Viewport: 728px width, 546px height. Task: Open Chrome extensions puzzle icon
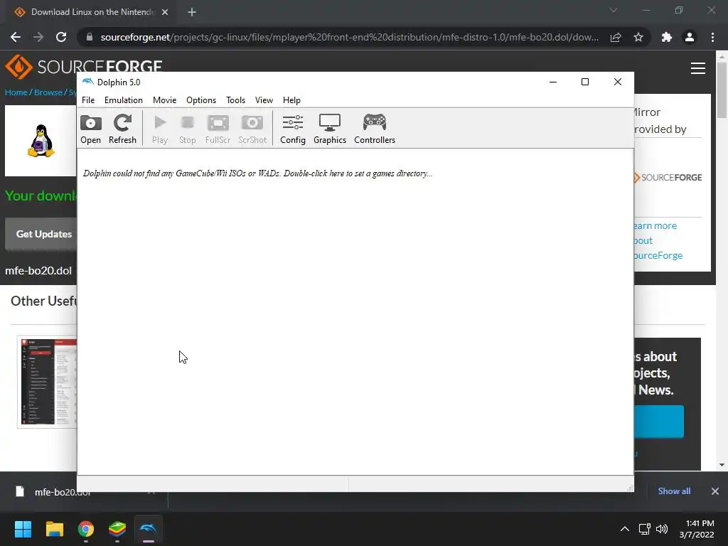pos(667,37)
